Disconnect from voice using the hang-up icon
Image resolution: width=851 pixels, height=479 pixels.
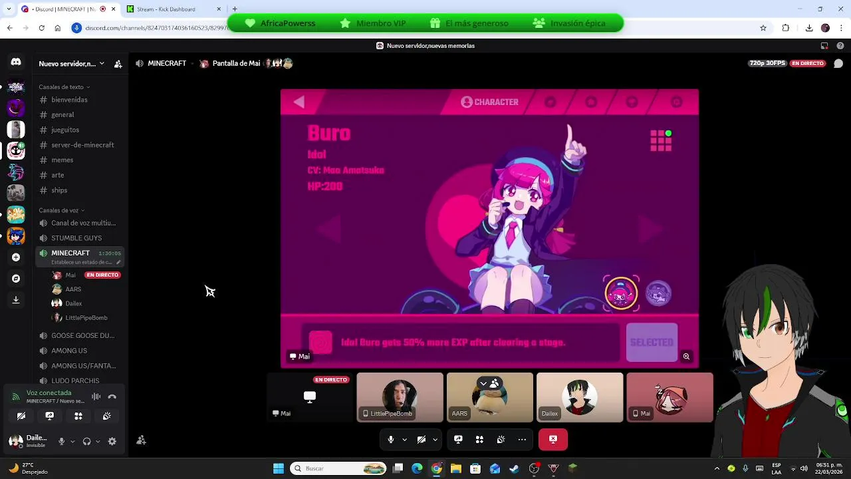click(x=112, y=397)
